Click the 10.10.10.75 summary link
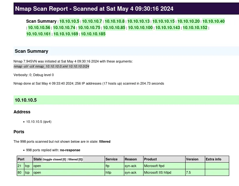The image size is (239, 186). click(89, 28)
